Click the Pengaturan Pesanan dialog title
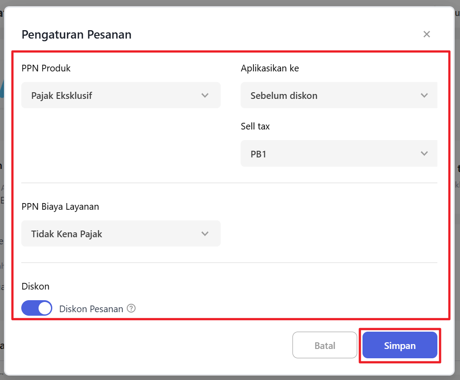This screenshot has width=460, height=380. click(x=77, y=35)
